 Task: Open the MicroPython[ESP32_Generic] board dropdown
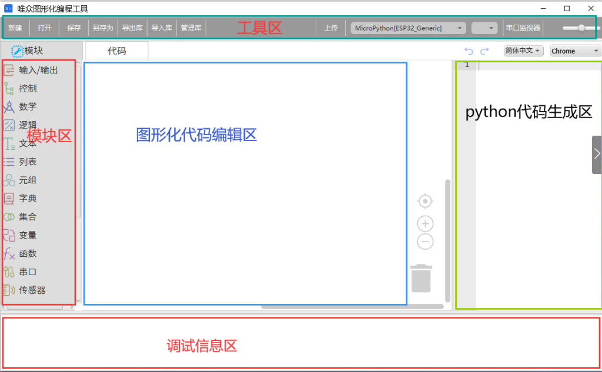(408, 28)
